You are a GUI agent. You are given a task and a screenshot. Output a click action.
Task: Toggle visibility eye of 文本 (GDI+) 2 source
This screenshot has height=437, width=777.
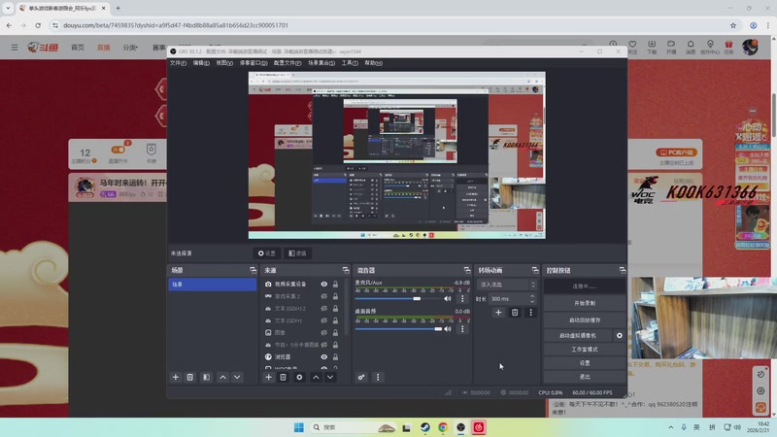coord(324,308)
